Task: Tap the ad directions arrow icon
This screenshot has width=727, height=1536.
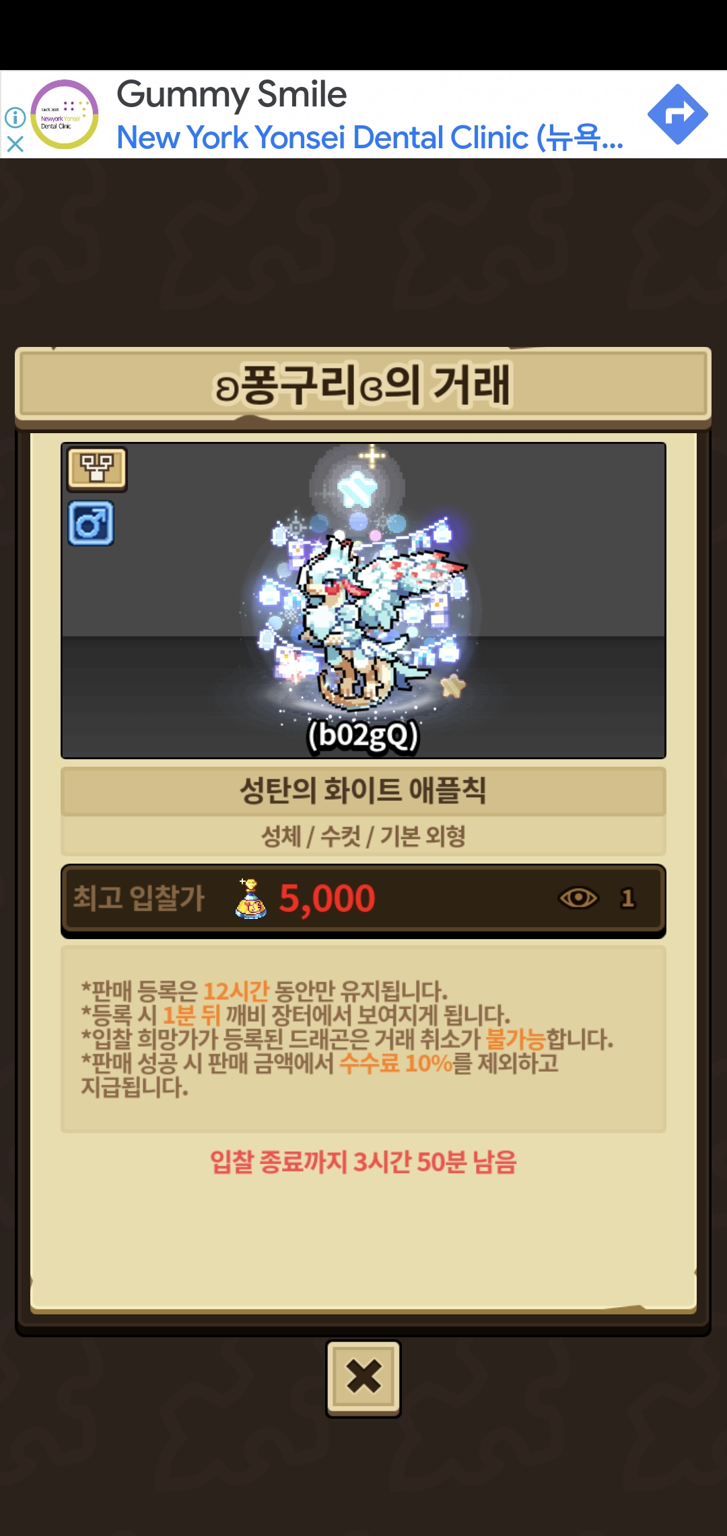Action: tap(677, 115)
